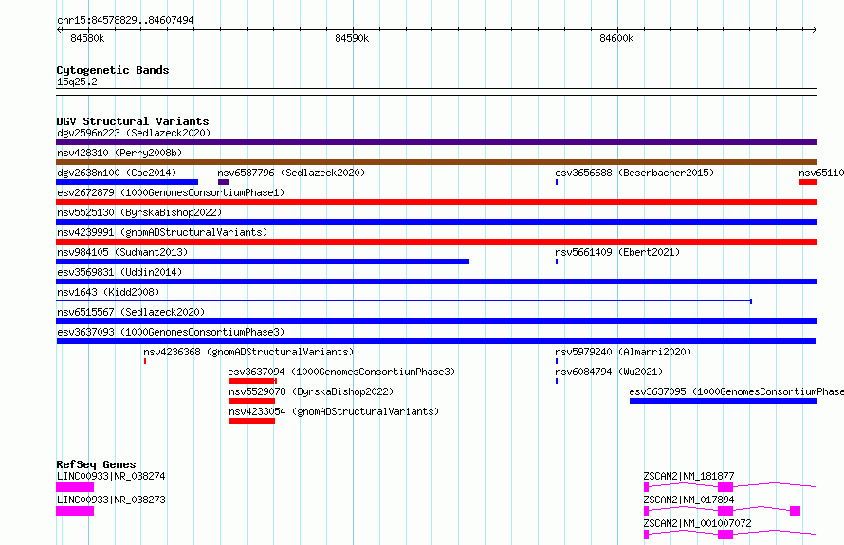
Task: Open nsv6084794 (Wu2021) variant label
Action: 609,372
